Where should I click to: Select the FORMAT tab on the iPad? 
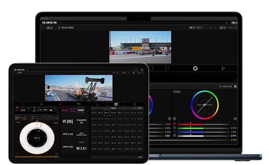[81, 110]
